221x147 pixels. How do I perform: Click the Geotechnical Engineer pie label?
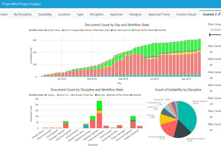(x=195, y=139)
